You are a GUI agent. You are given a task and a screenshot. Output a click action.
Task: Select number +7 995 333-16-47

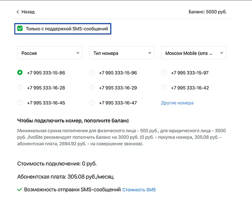coord(92,103)
